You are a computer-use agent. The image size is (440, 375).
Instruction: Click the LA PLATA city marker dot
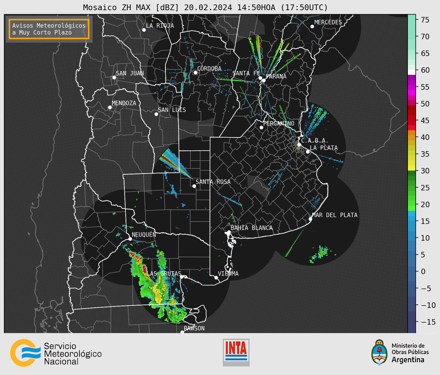point(308,152)
